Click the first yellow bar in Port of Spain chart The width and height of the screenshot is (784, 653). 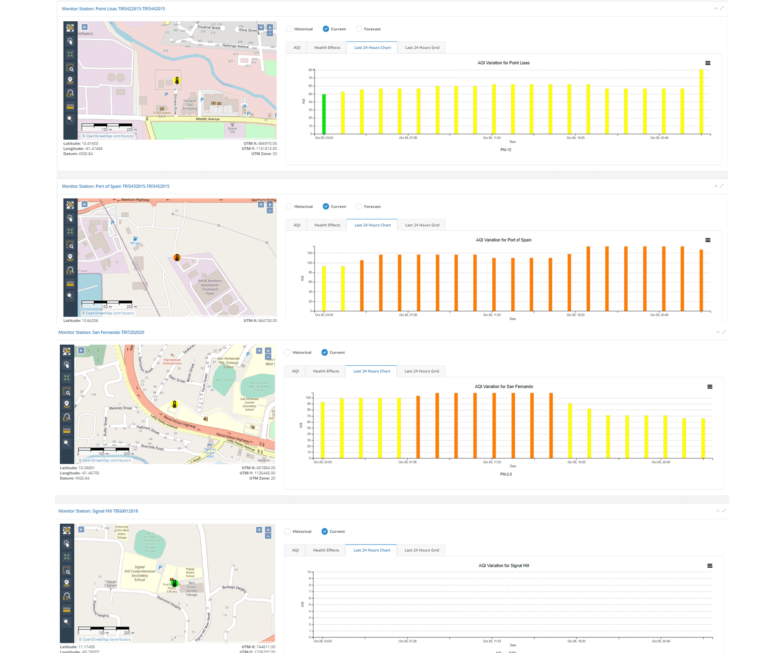click(x=324, y=289)
